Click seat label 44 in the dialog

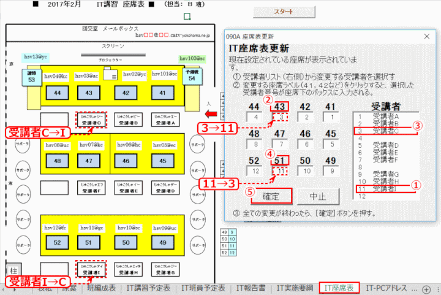(254, 107)
